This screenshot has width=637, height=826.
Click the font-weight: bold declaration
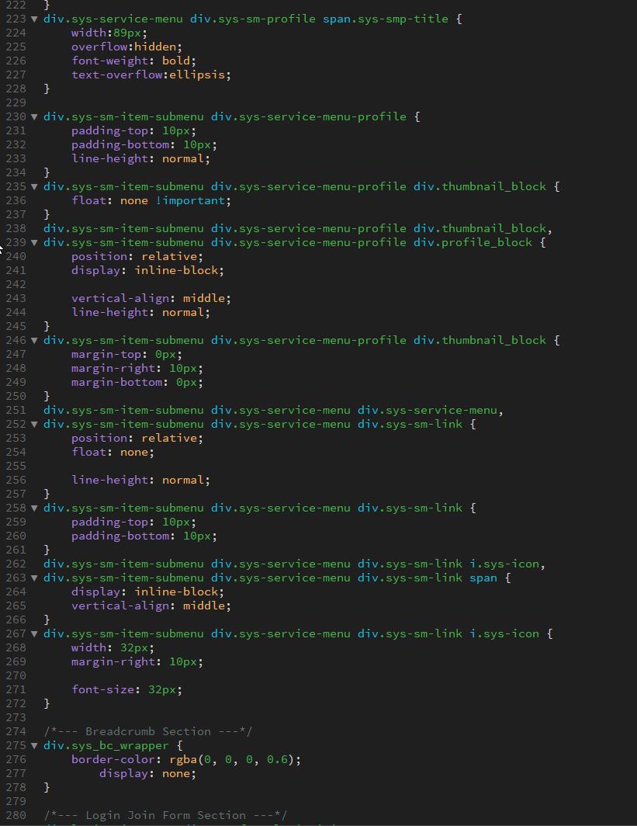[133, 61]
